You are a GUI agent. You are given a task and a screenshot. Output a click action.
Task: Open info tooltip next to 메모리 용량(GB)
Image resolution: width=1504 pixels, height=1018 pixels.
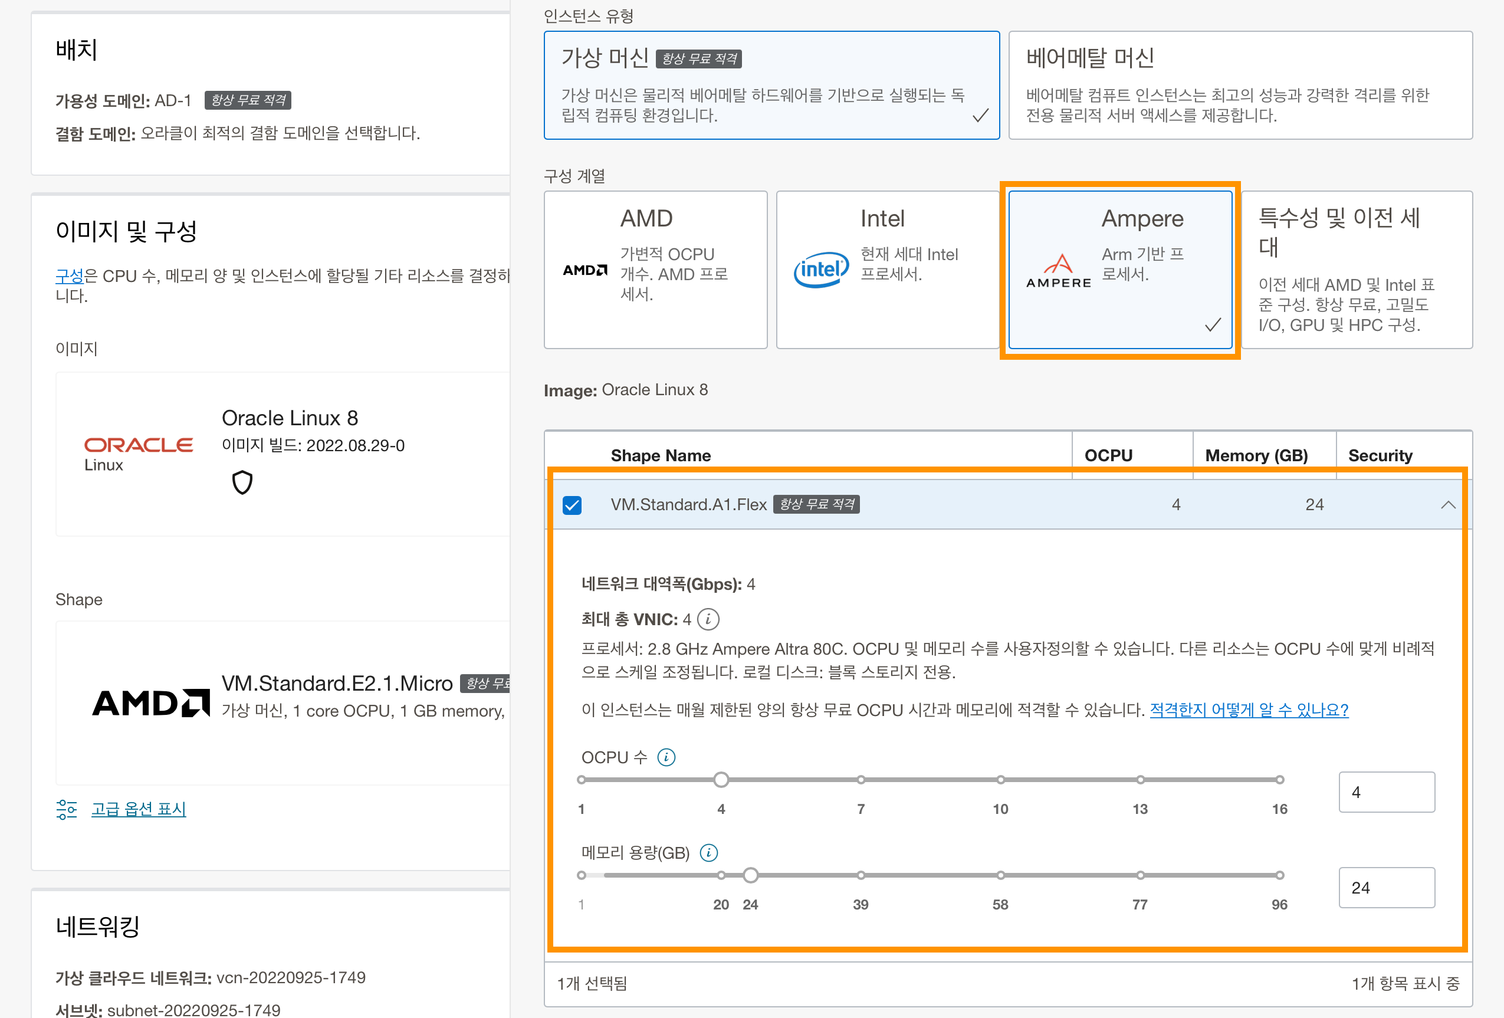pos(708,853)
